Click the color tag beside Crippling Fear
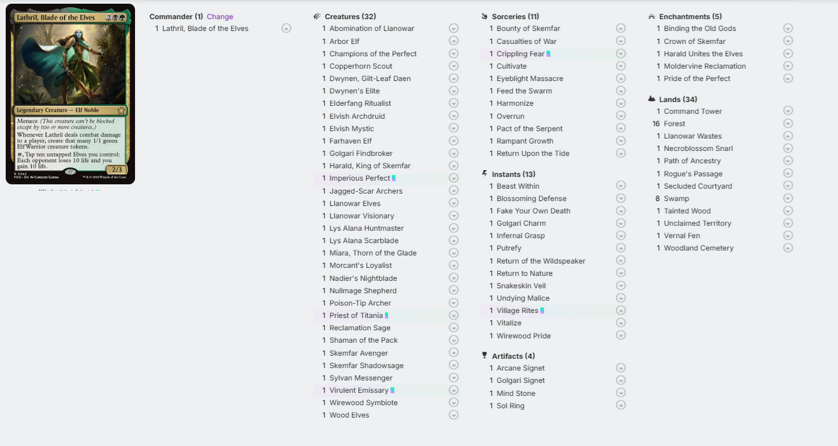 [549, 54]
